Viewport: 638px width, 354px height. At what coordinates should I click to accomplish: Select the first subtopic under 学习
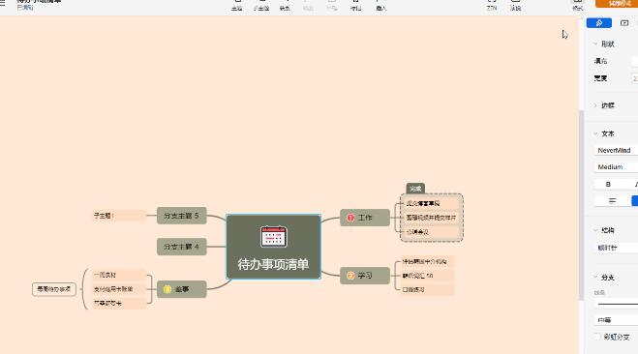pyautogui.click(x=427, y=262)
